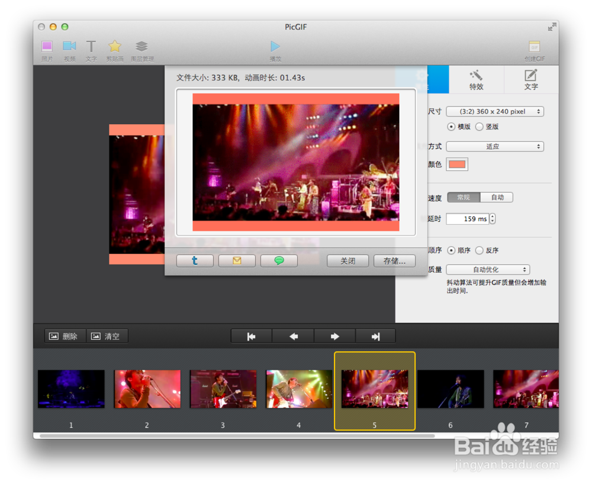The width and height of the screenshot is (592, 485).
Task: Click the horizontal filmstrip scrollbar
Action: pos(237,435)
